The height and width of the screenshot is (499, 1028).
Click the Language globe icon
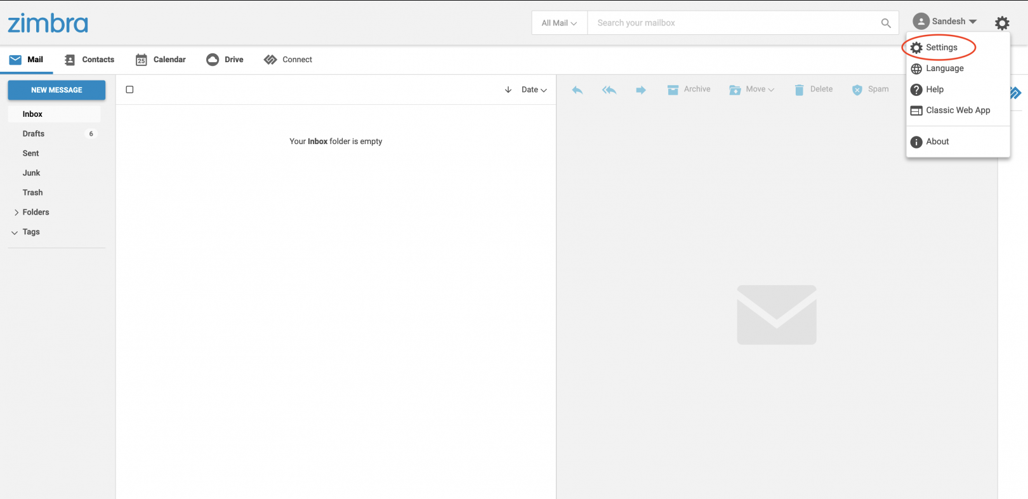[x=916, y=69]
